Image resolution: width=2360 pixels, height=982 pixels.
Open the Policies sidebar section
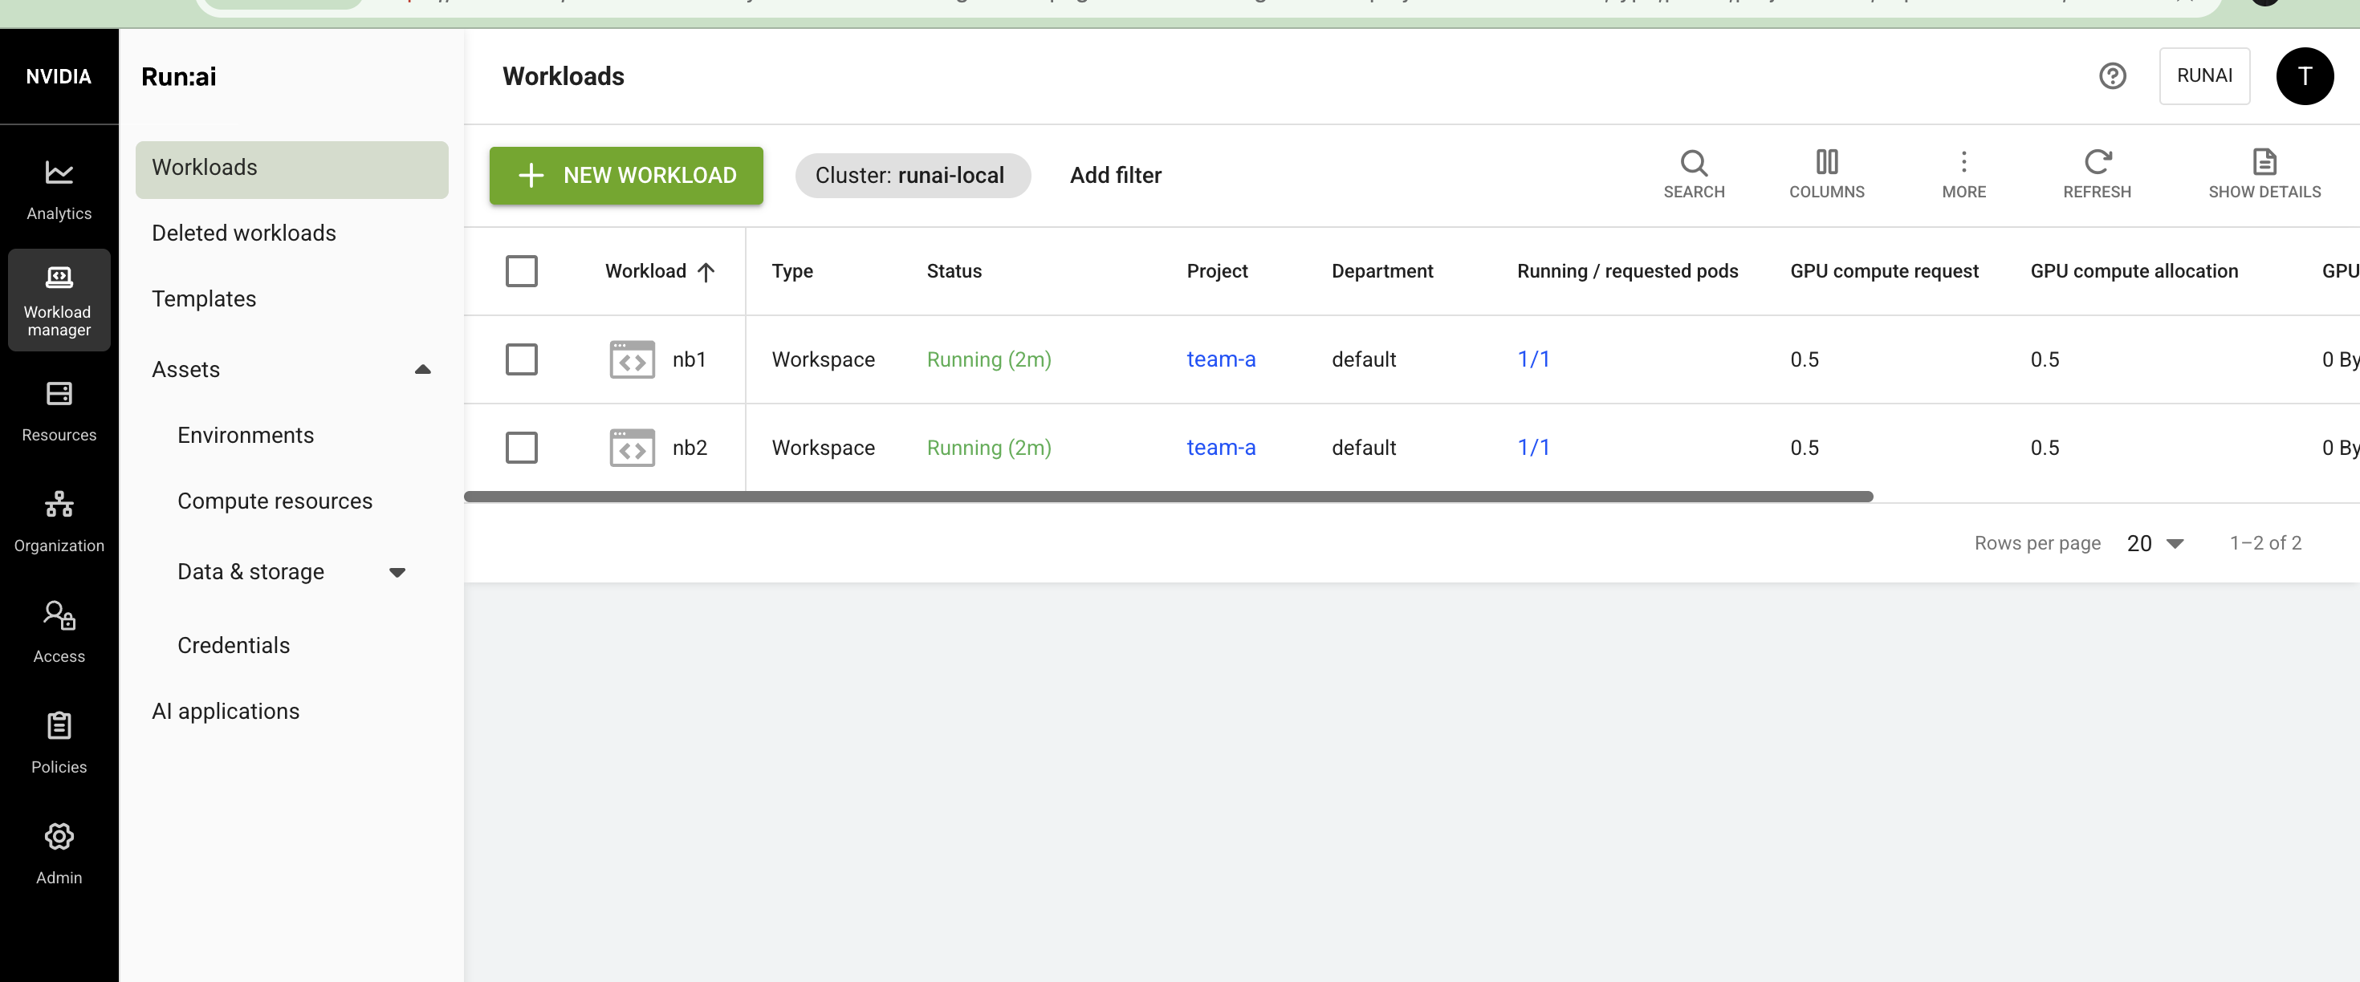59,744
